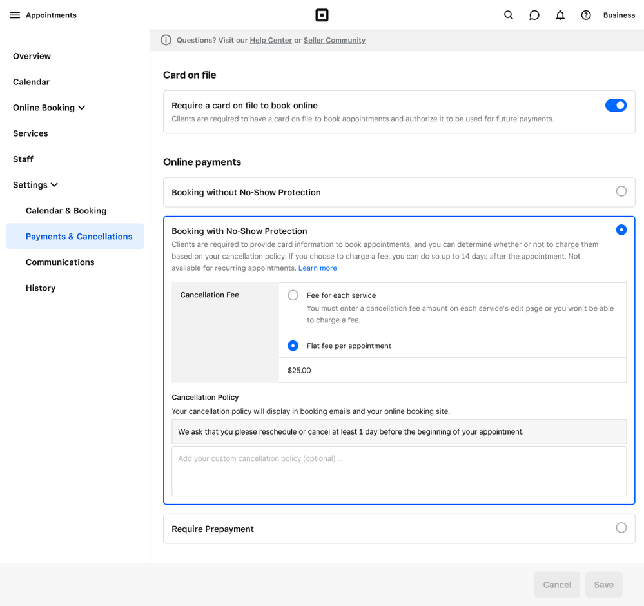Go to Calendar & Booking settings

coord(66,211)
